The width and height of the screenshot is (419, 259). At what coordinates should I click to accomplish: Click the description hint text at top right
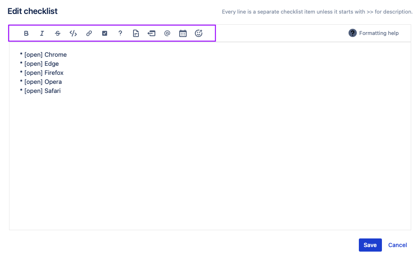point(317,12)
